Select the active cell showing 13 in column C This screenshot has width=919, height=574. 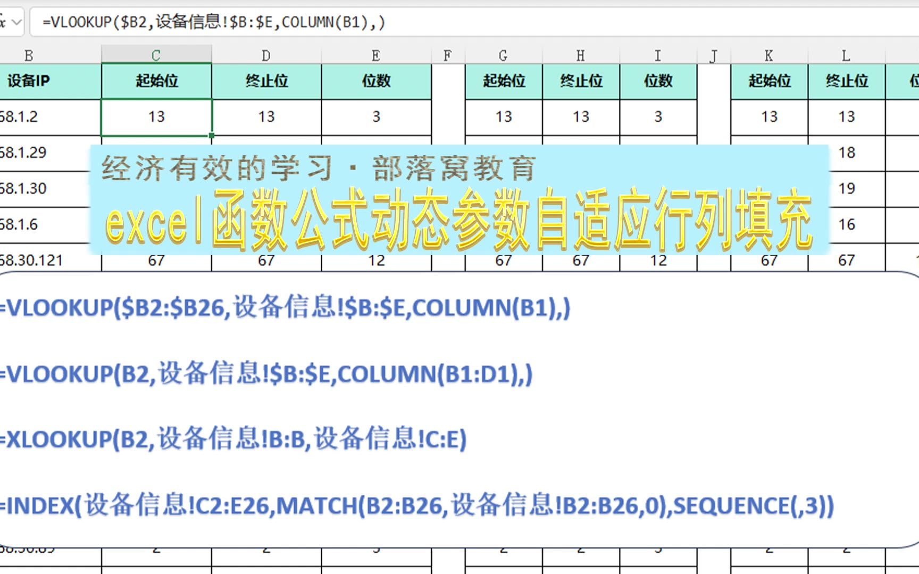click(x=156, y=117)
